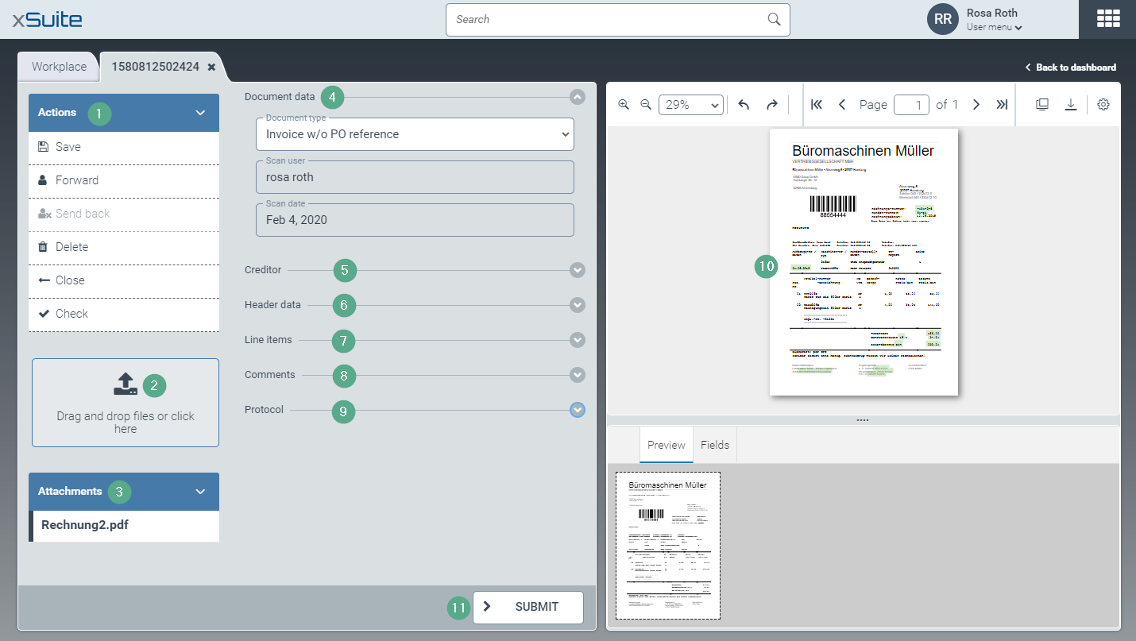Image resolution: width=1136 pixels, height=641 pixels.
Task: Expand the Creditor section
Action: tap(578, 270)
